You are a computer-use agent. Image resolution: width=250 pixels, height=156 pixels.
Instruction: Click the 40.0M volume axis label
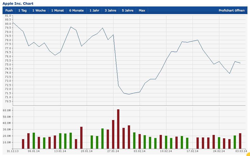(7, 123)
